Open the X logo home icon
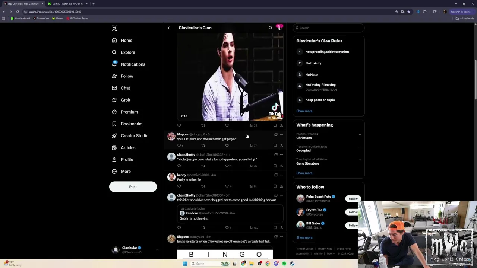Image resolution: width=477 pixels, height=268 pixels. coord(114,28)
